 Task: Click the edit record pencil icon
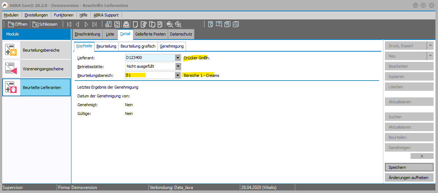144,25
